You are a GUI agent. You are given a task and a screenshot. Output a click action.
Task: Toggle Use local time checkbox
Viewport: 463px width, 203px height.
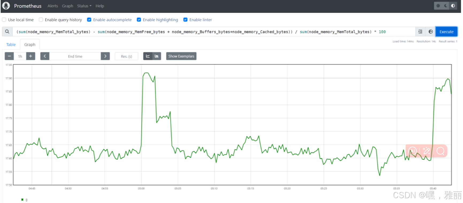click(4, 20)
